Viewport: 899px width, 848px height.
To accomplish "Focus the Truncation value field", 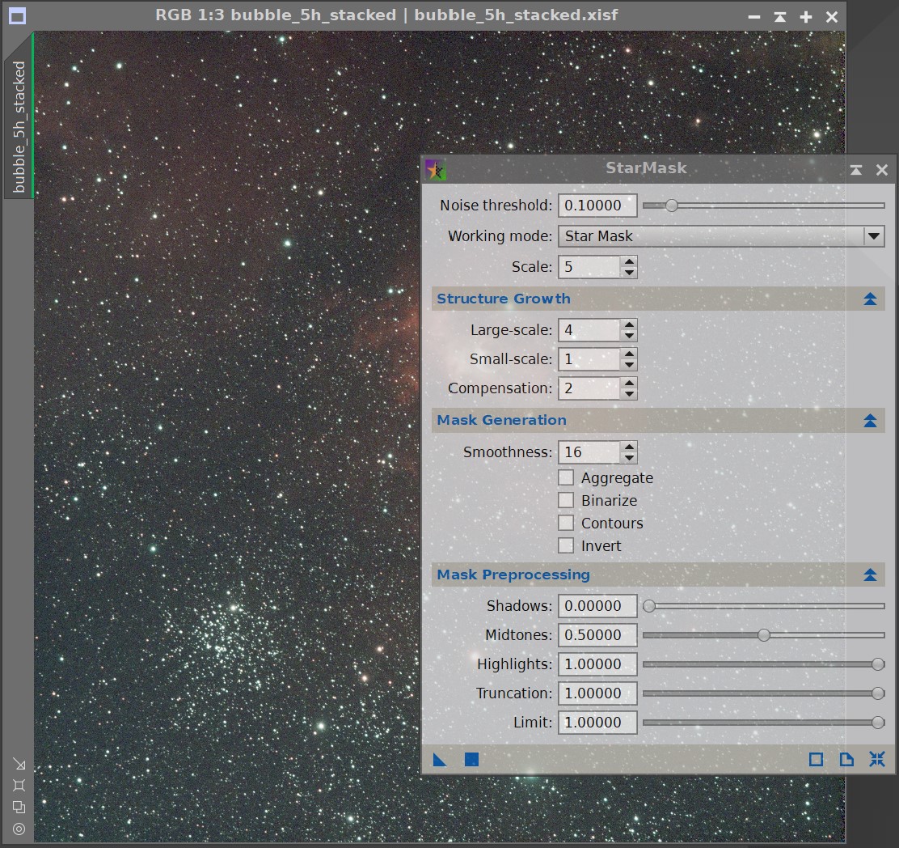I will [597, 693].
